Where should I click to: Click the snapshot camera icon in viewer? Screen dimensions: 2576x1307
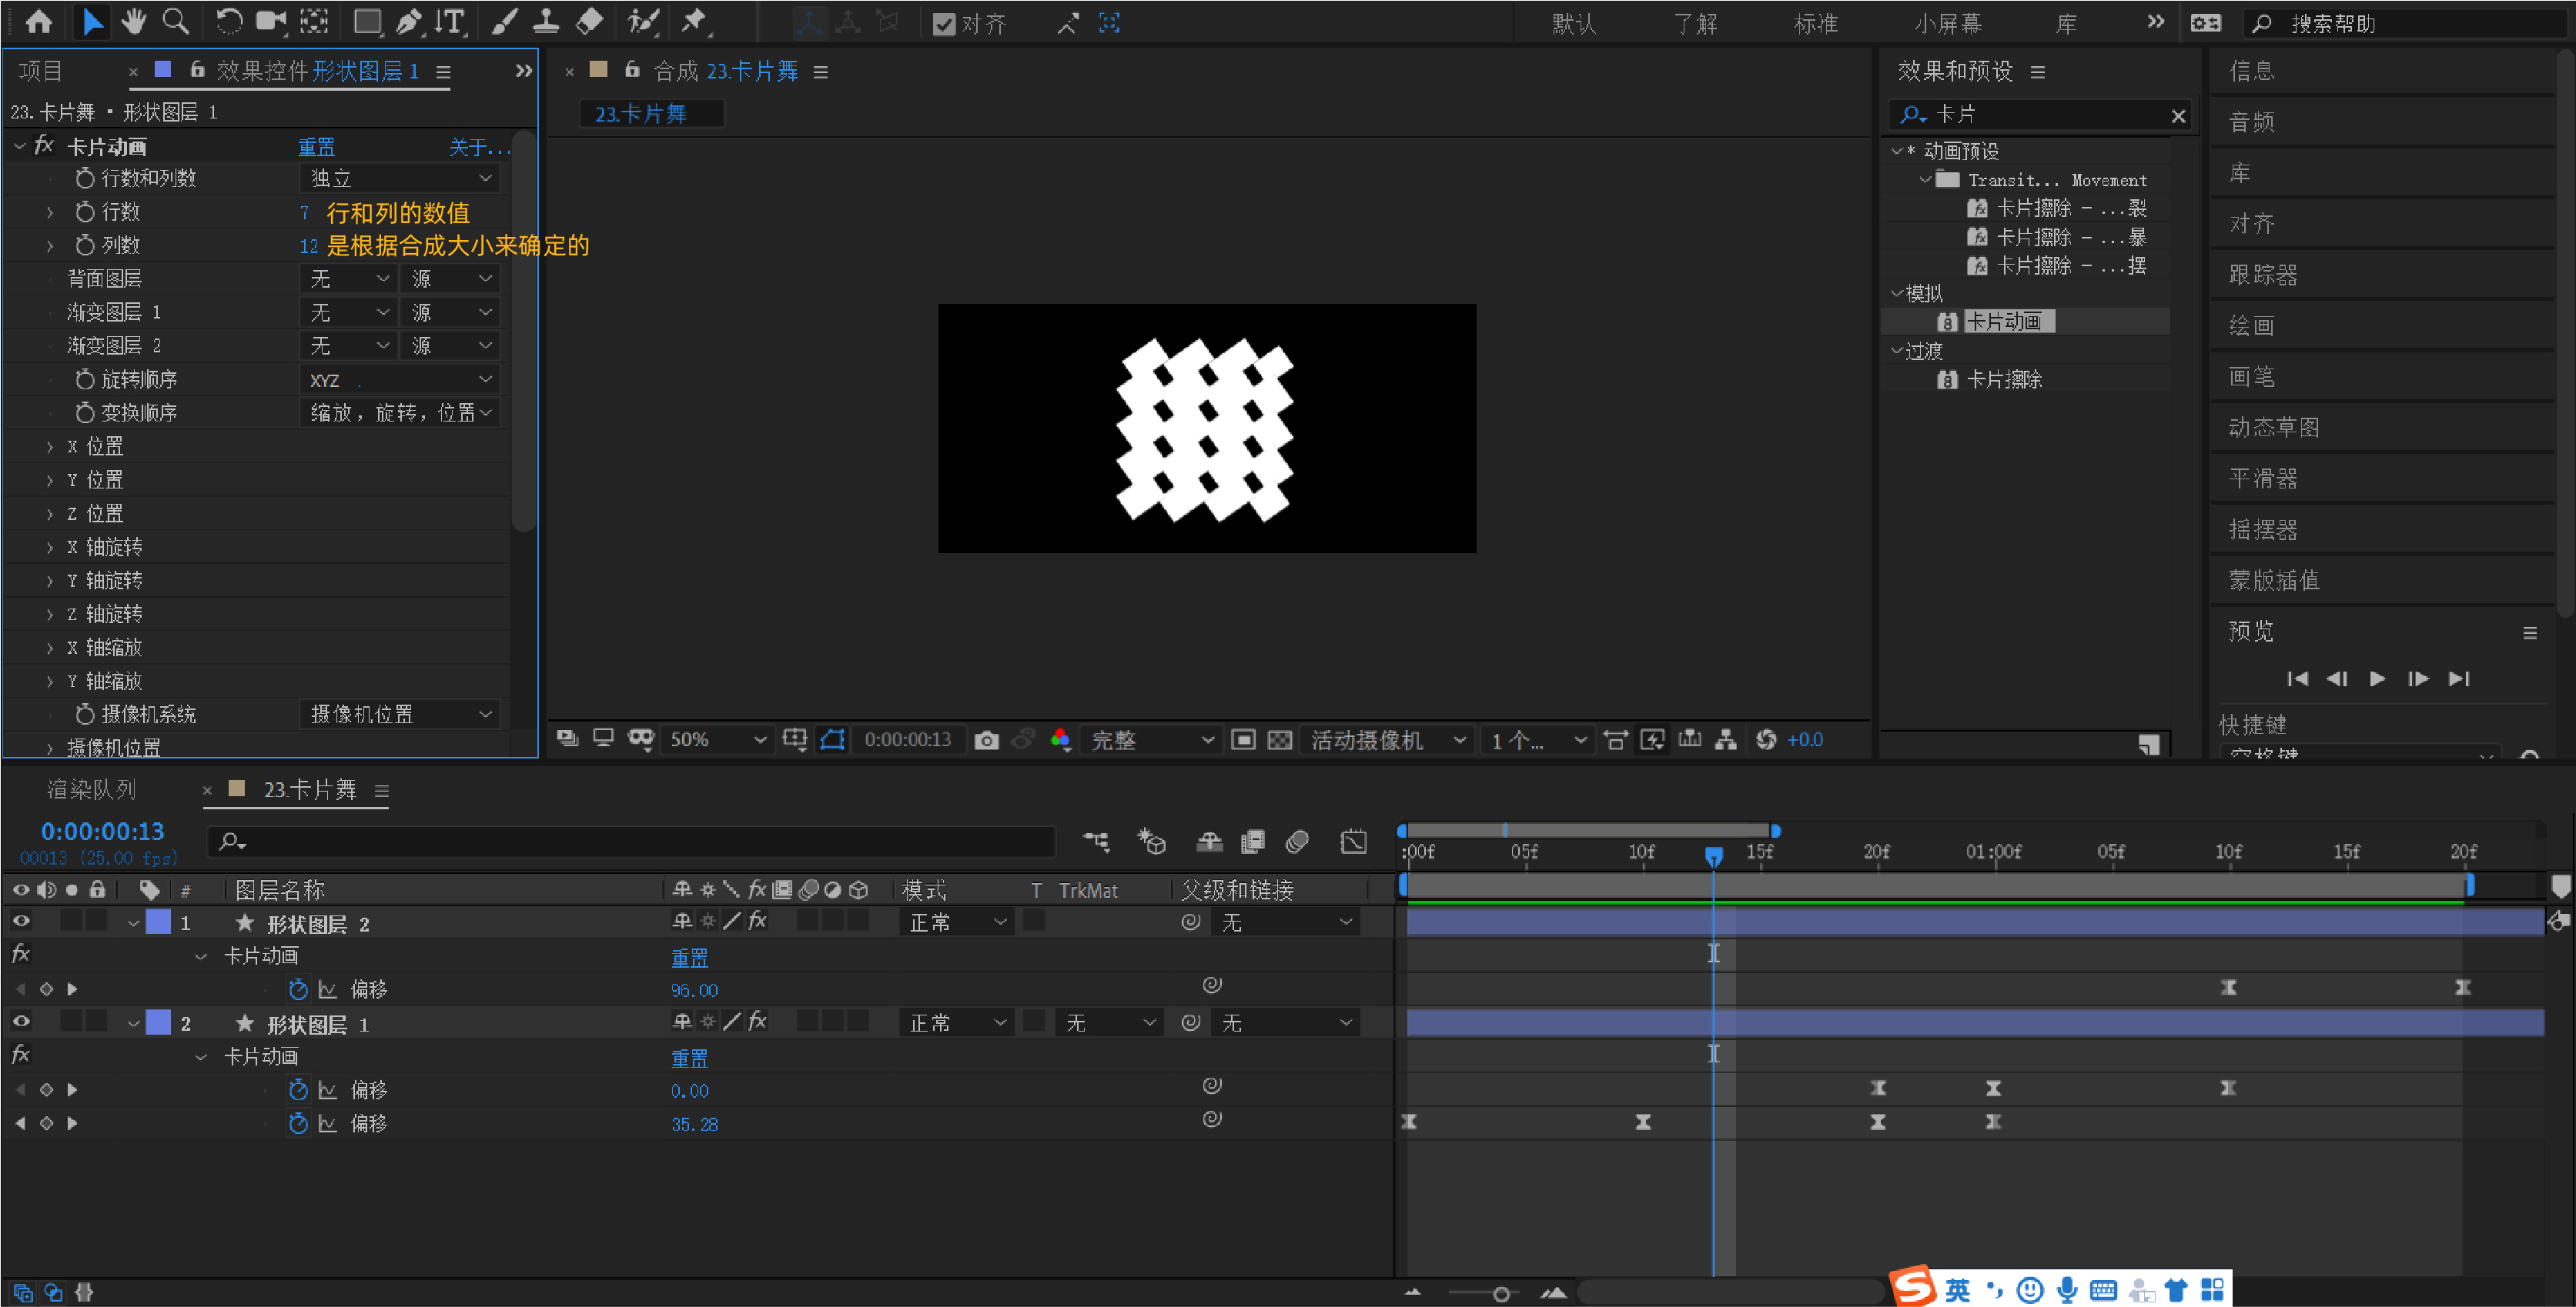[x=986, y=741]
